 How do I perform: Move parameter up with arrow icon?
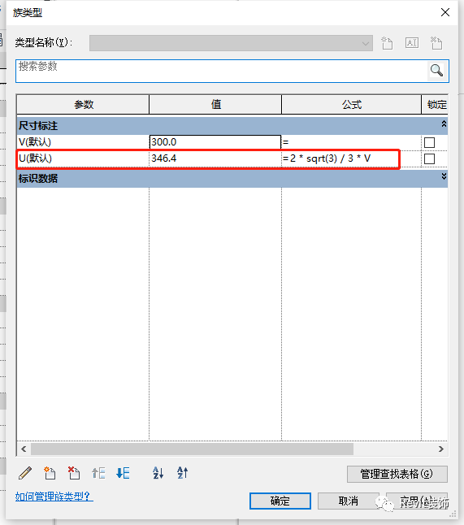(98, 473)
